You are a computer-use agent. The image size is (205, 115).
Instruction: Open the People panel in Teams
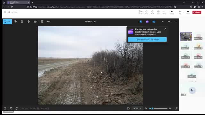(x=140, y=12)
